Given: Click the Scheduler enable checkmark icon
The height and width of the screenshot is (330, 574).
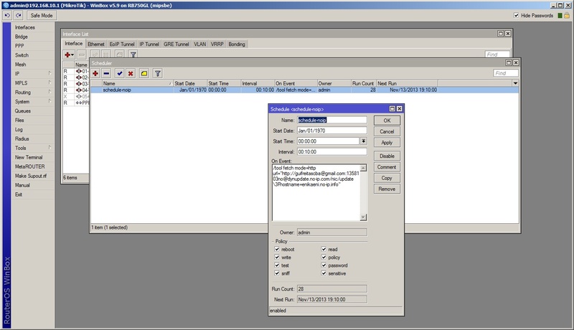Looking at the screenshot, I should (119, 73).
